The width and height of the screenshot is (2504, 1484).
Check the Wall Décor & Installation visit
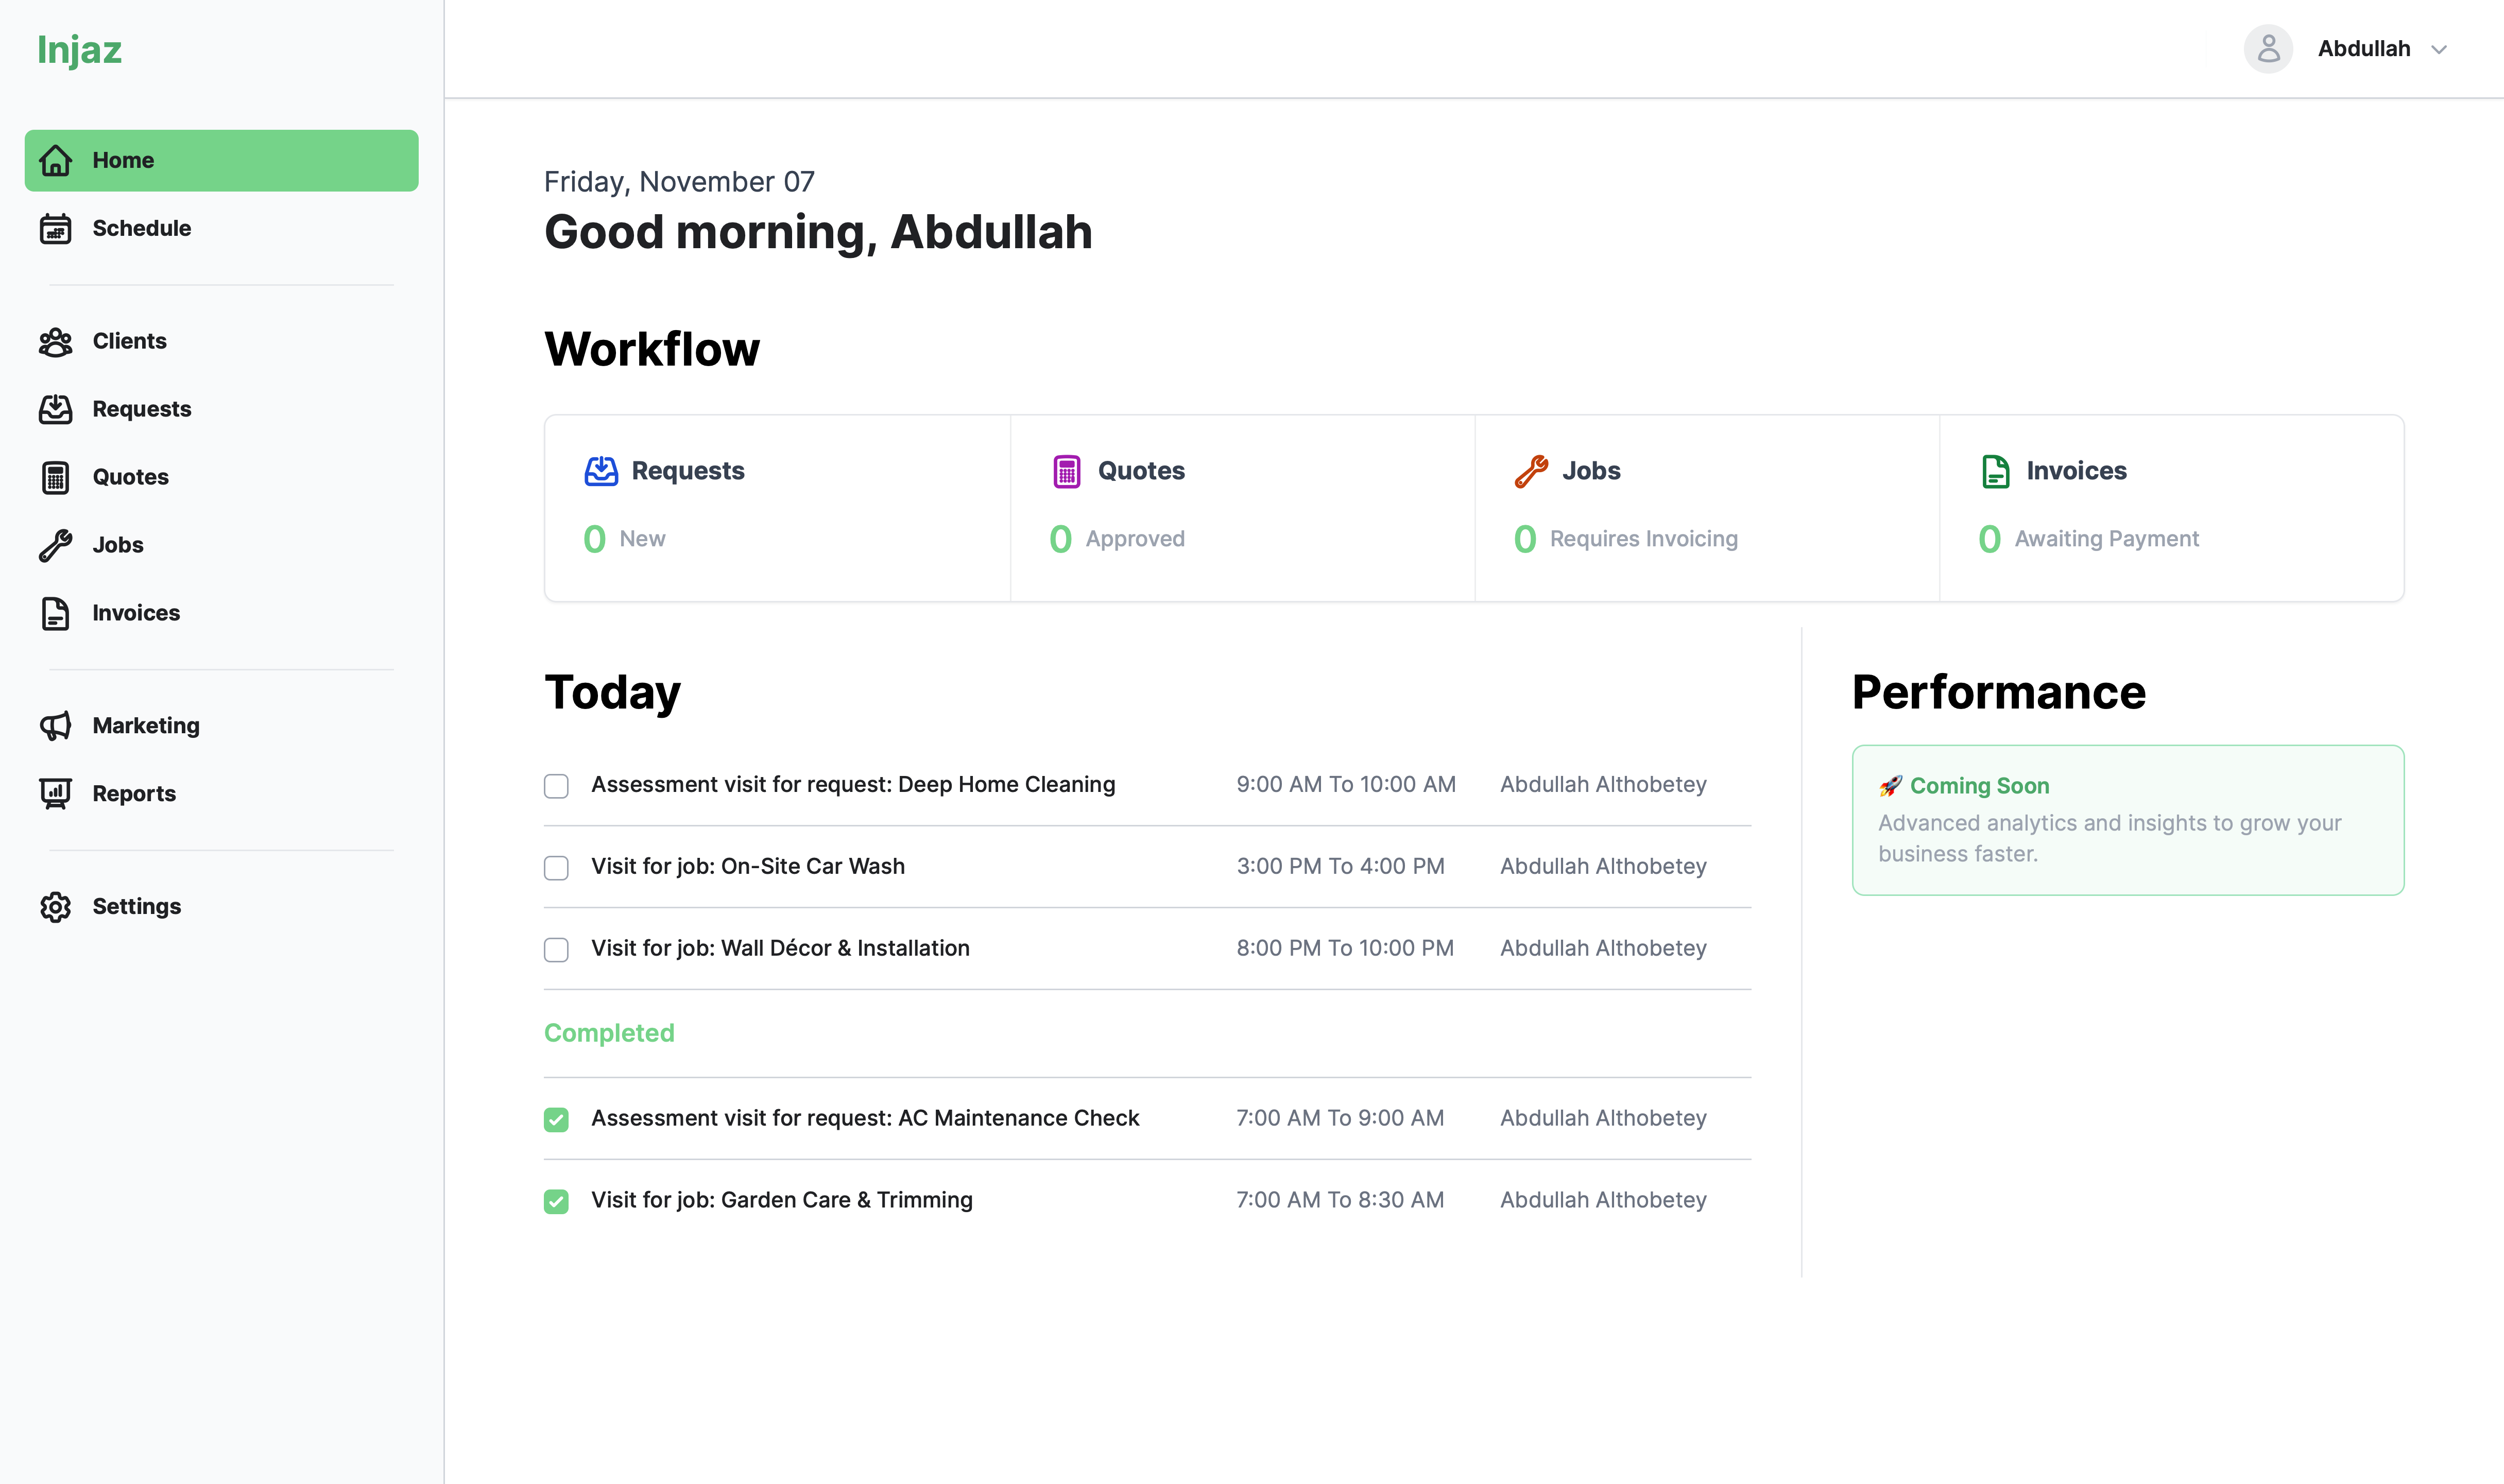point(556,950)
